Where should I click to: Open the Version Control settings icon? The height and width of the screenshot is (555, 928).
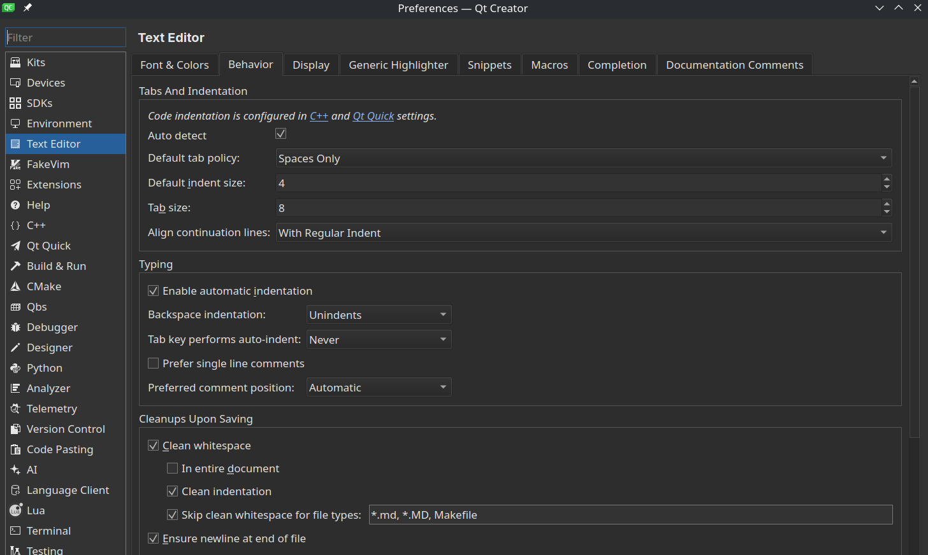[15, 429]
